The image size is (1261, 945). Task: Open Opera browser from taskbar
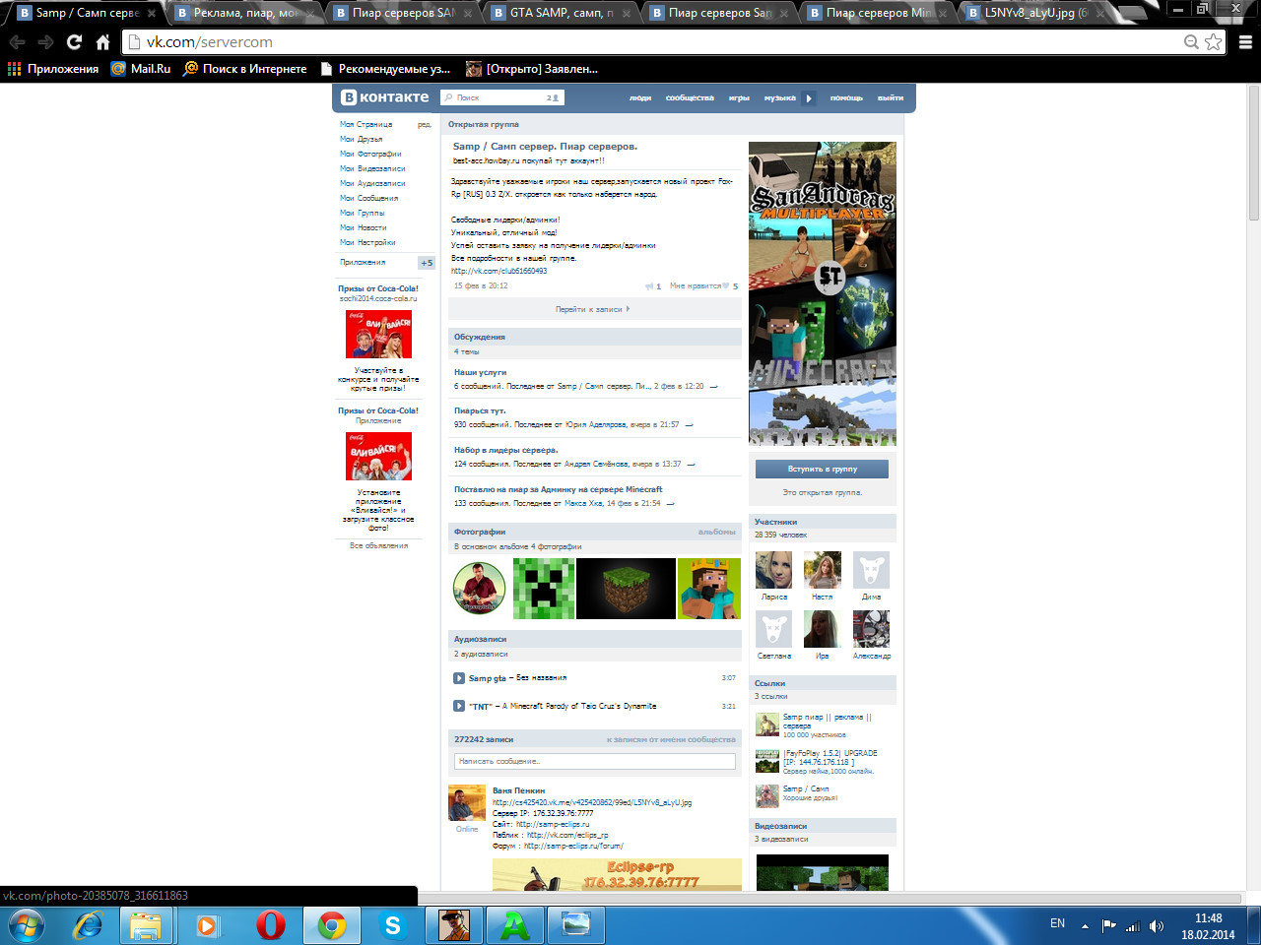click(x=270, y=925)
